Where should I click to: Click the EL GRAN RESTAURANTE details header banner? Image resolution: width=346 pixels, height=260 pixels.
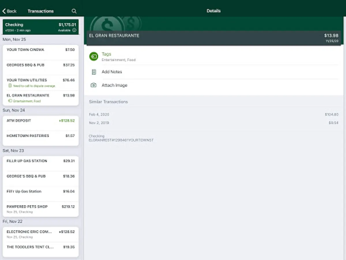coord(214,38)
